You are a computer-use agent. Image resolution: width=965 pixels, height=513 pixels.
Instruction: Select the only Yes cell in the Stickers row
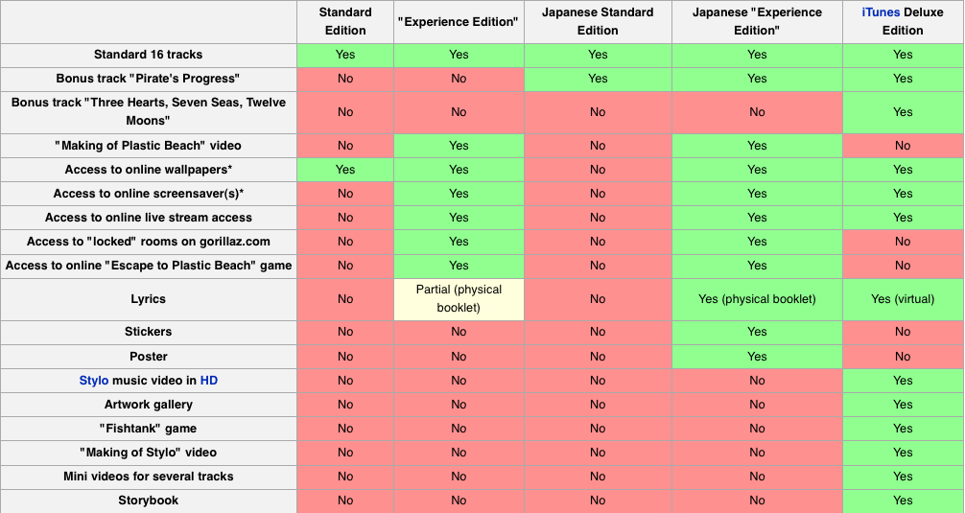click(757, 332)
